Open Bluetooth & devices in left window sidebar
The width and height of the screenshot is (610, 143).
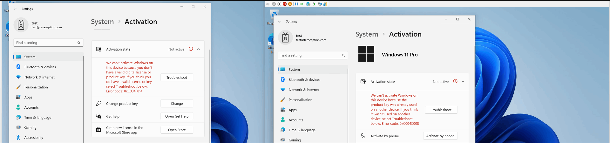pos(48,67)
